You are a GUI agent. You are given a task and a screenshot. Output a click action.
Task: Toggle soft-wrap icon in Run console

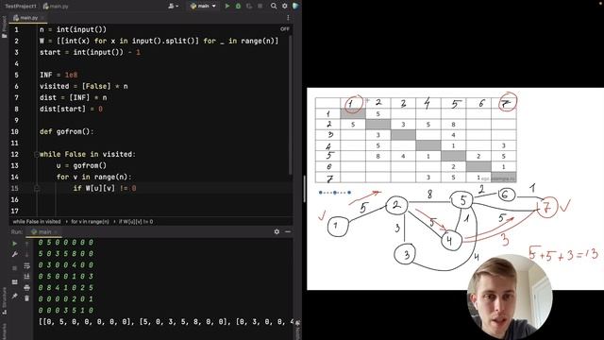tap(26, 265)
